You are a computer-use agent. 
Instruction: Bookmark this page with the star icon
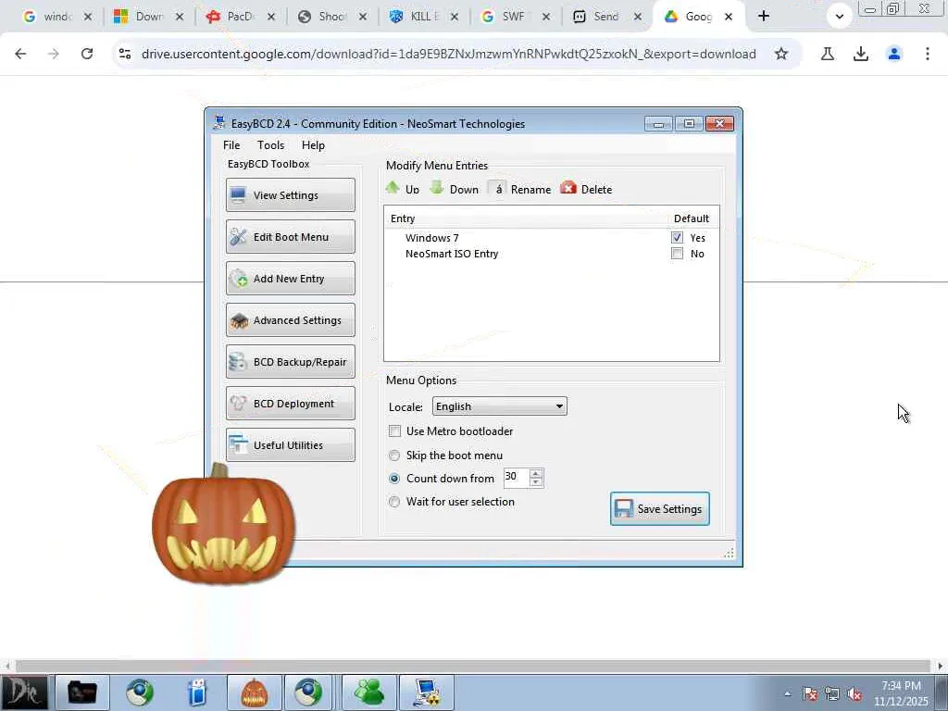coord(781,54)
